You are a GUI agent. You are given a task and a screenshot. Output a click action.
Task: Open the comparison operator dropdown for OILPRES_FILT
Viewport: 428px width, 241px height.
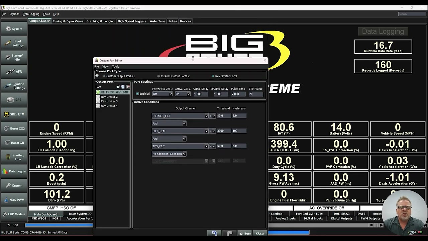point(212,116)
